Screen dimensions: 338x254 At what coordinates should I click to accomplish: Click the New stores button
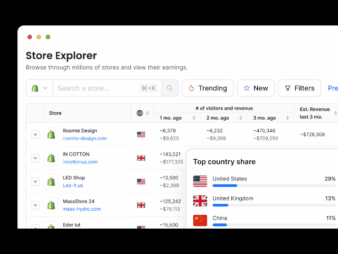pos(256,88)
